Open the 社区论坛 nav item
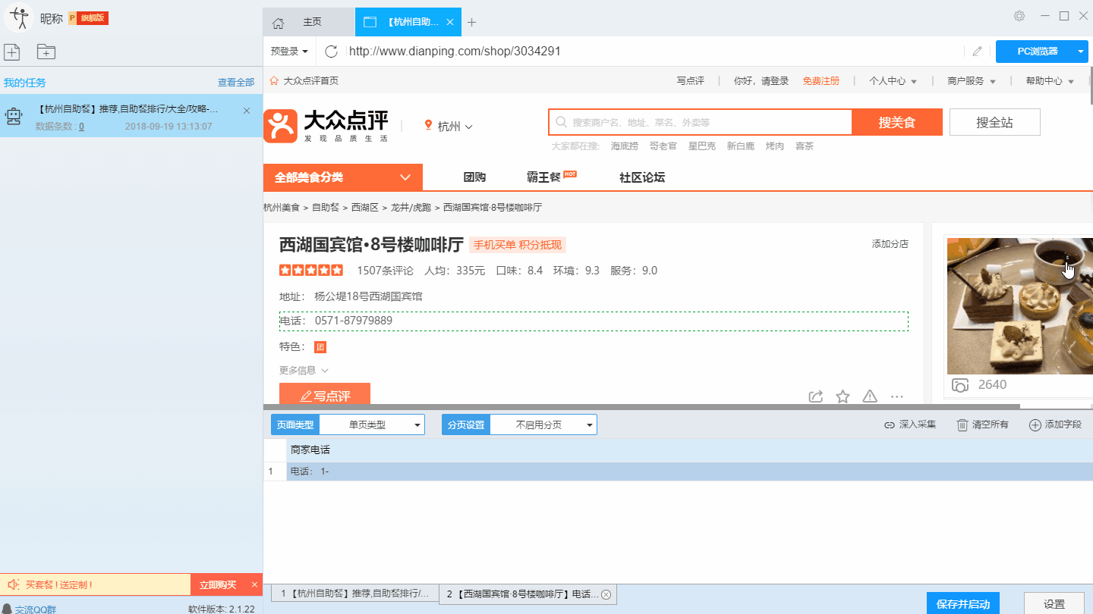The width and height of the screenshot is (1093, 614). (642, 177)
